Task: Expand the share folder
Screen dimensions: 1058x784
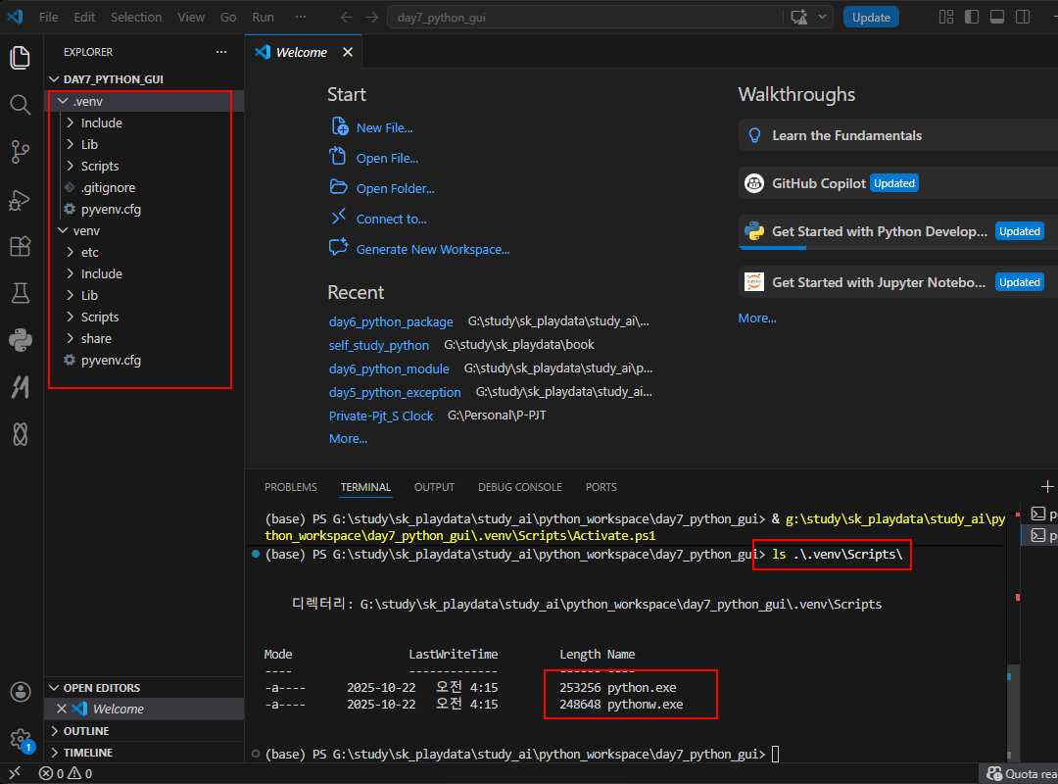Action: pos(71,338)
